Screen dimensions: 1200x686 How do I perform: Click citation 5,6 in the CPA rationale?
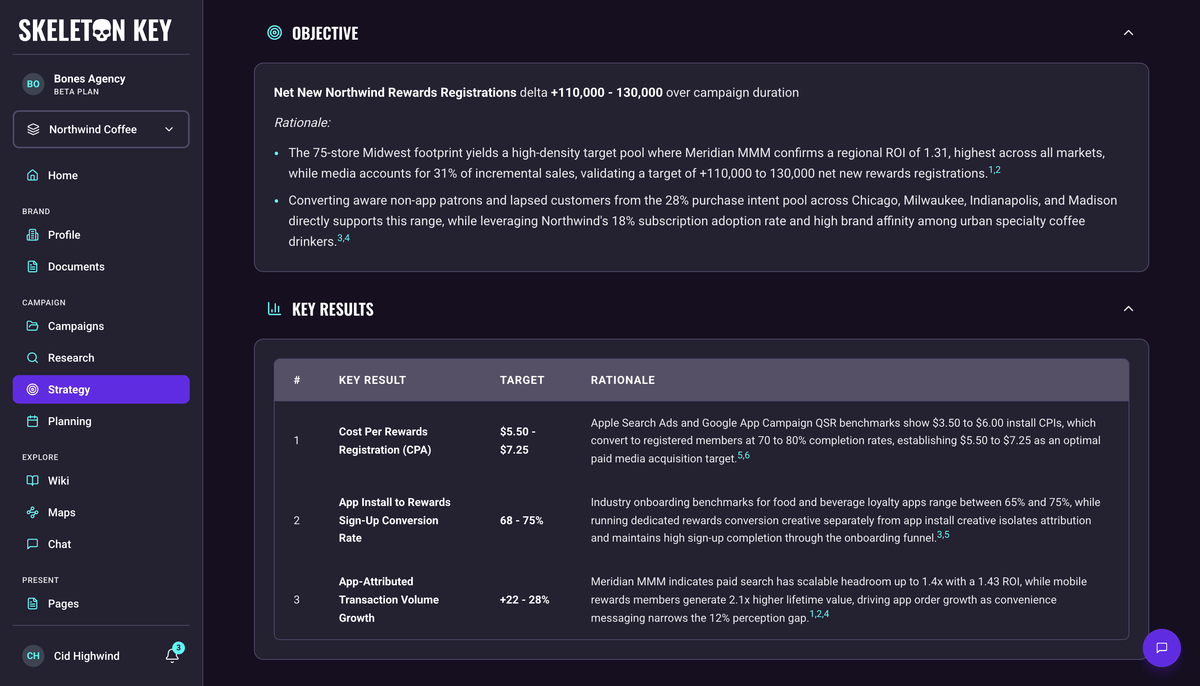click(744, 455)
